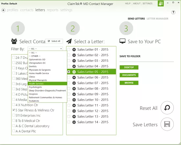Open SETTINGS link in the title bar

tap(147, 4)
